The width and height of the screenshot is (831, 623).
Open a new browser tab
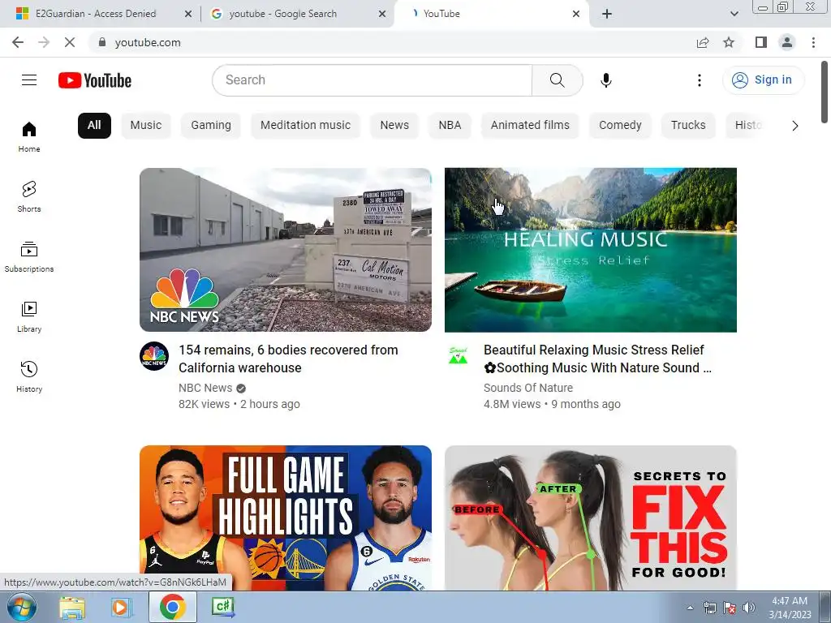(x=607, y=14)
